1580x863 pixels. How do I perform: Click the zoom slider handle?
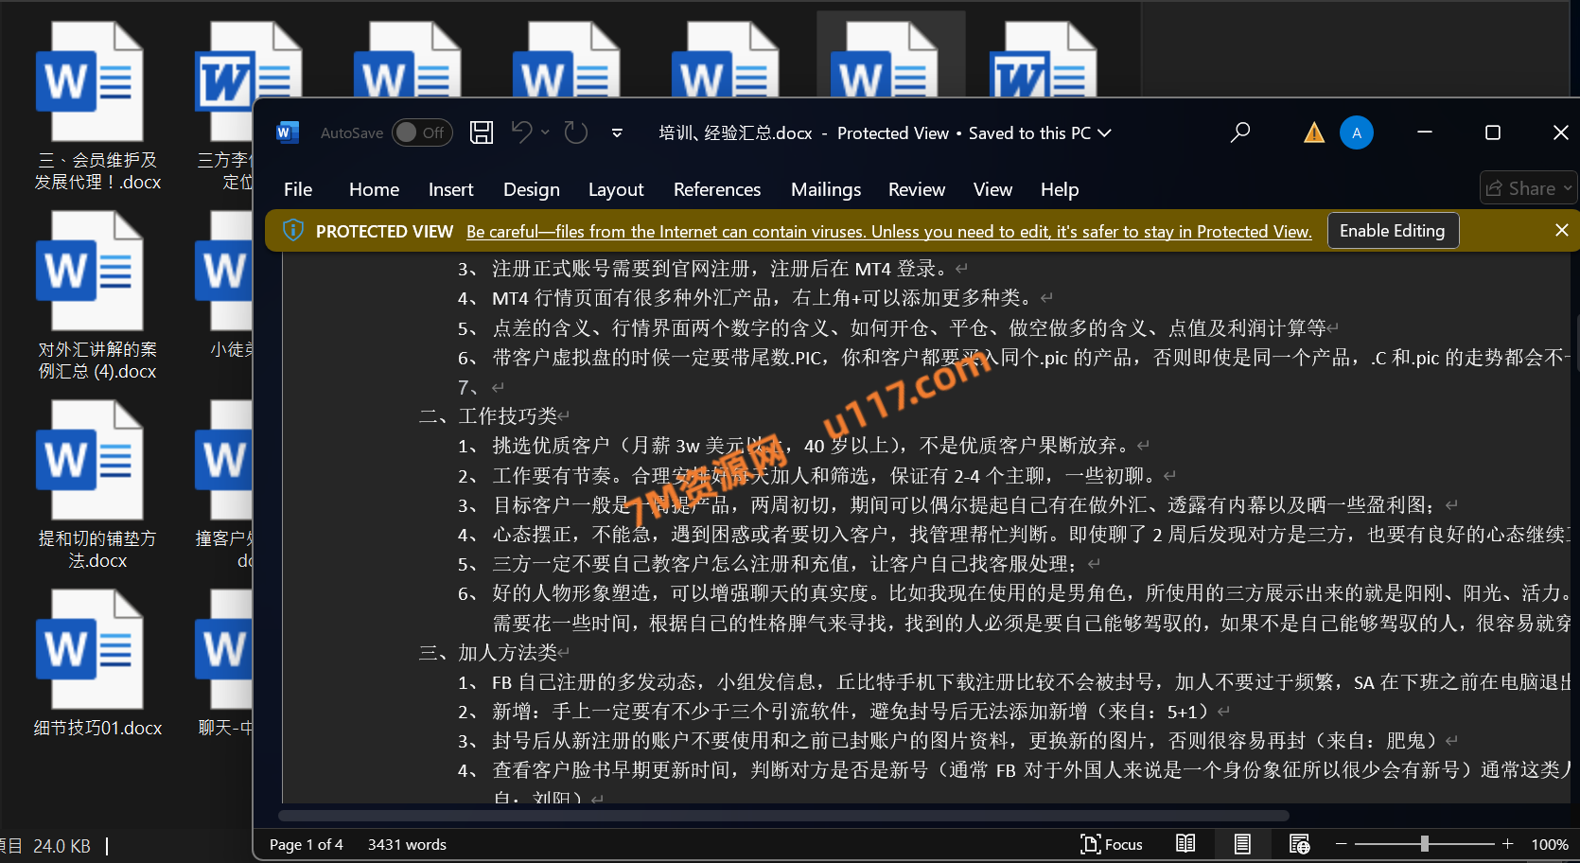click(x=1424, y=844)
